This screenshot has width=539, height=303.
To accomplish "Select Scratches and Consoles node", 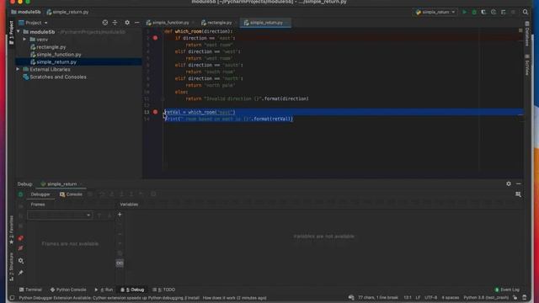I will point(58,77).
